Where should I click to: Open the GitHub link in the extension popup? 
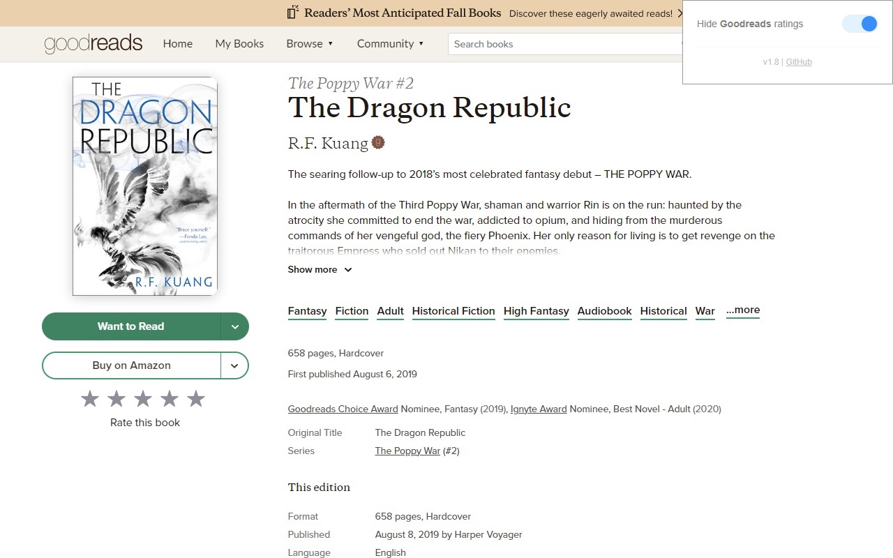pos(798,61)
